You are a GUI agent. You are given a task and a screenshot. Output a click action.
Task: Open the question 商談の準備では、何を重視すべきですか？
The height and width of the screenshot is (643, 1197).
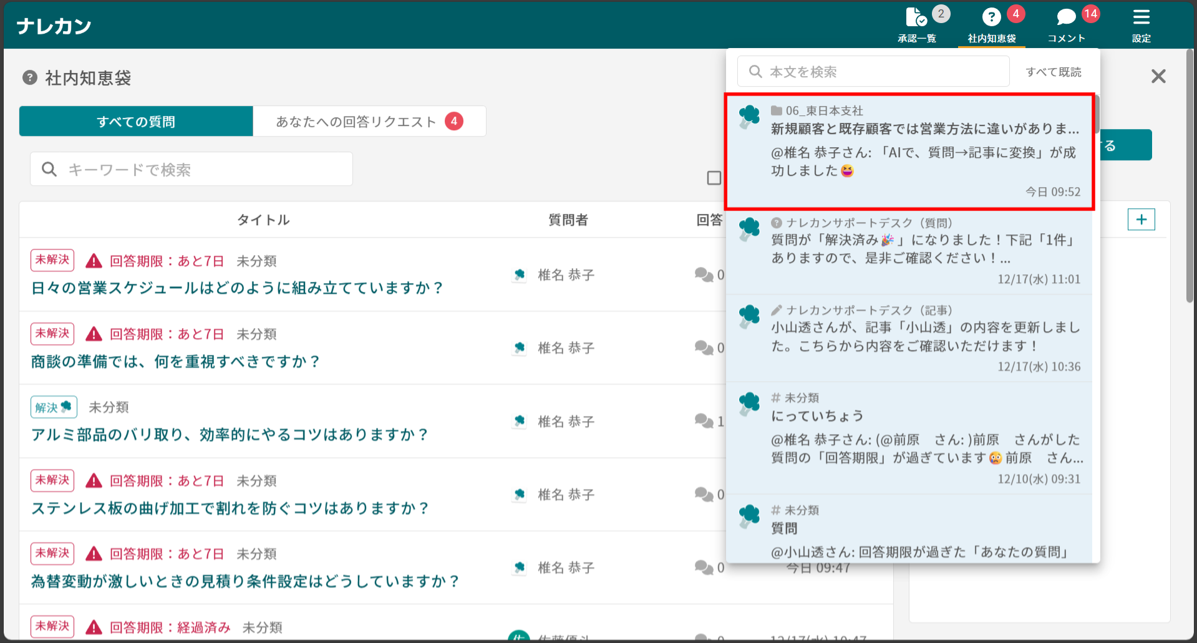click(x=175, y=361)
